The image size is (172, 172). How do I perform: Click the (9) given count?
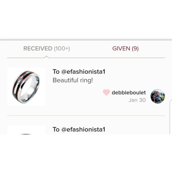[135, 48]
